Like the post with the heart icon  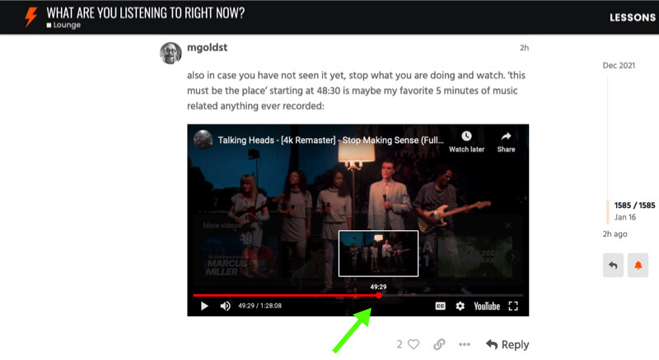tap(414, 344)
